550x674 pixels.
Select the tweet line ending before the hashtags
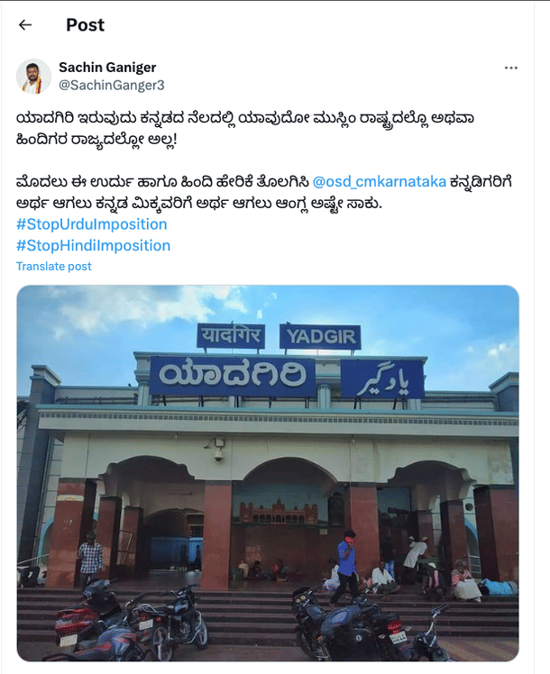pyautogui.click(x=199, y=204)
